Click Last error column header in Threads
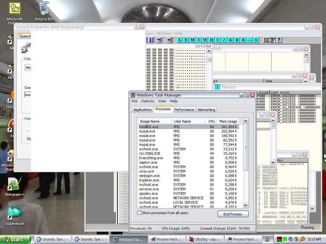The image size is (326, 244). (295, 92)
